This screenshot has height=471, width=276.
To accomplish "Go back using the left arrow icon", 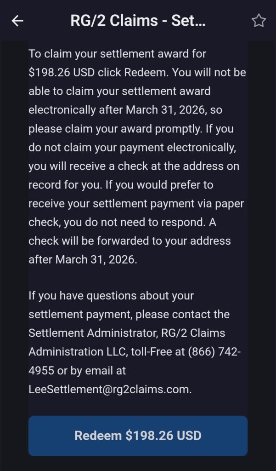I will pyautogui.click(x=17, y=21).
